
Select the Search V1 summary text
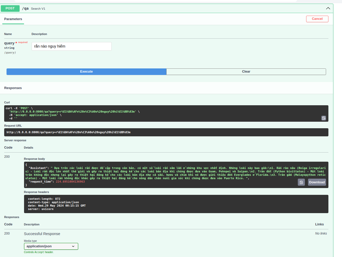[x=38, y=9]
